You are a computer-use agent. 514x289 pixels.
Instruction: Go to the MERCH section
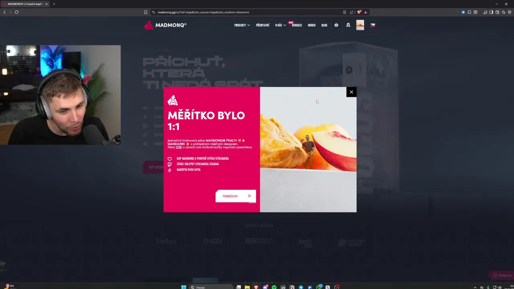(312, 25)
